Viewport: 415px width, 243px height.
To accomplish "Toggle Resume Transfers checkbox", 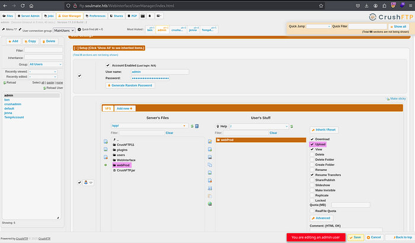I will pos(312,175).
